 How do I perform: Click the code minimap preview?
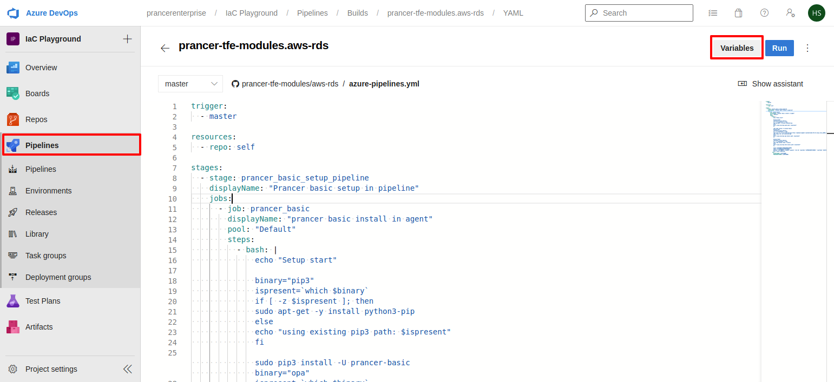click(x=793, y=129)
